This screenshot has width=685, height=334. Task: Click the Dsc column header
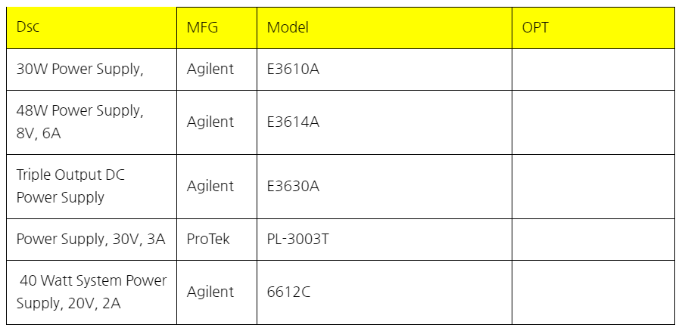pos(28,28)
